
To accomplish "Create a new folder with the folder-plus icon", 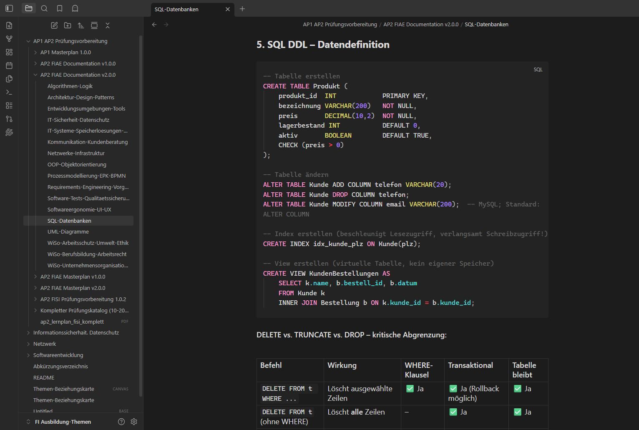I will click(x=68, y=25).
